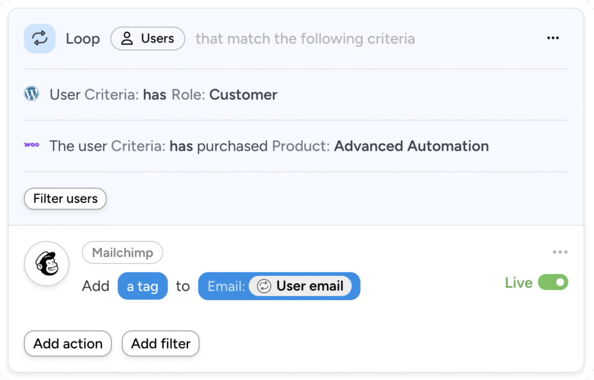
Task: Click the Add action button
Action: tap(67, 344)
